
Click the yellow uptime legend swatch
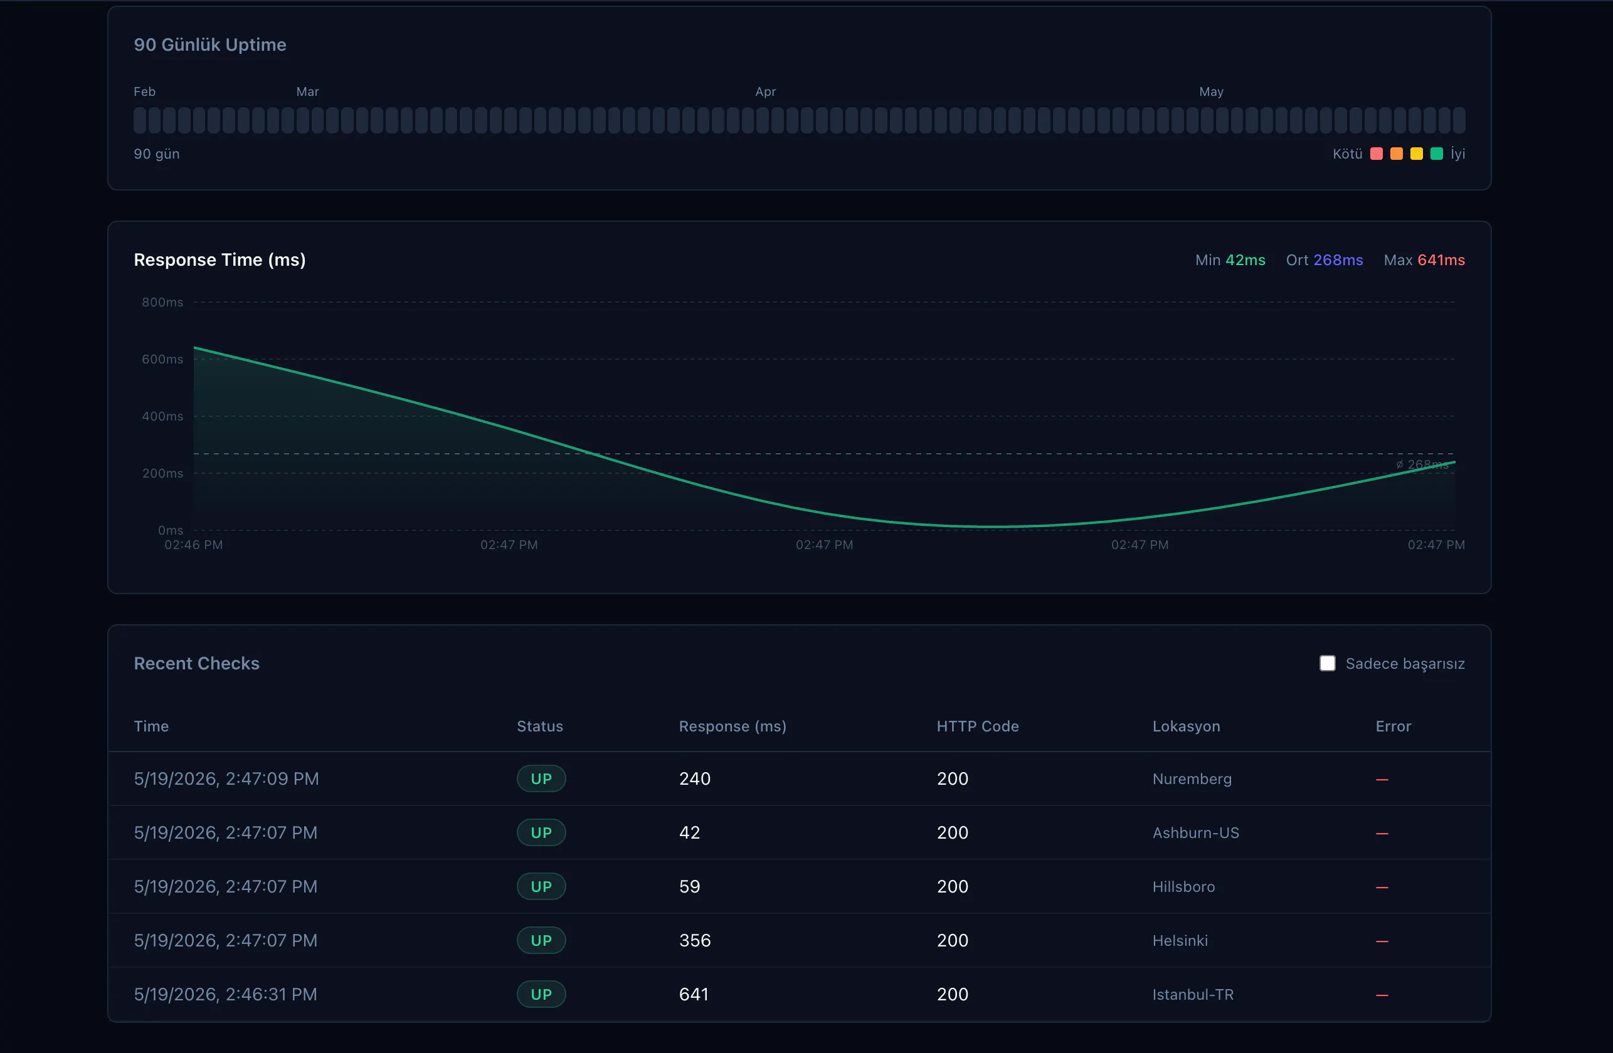tap(1416, 154)
